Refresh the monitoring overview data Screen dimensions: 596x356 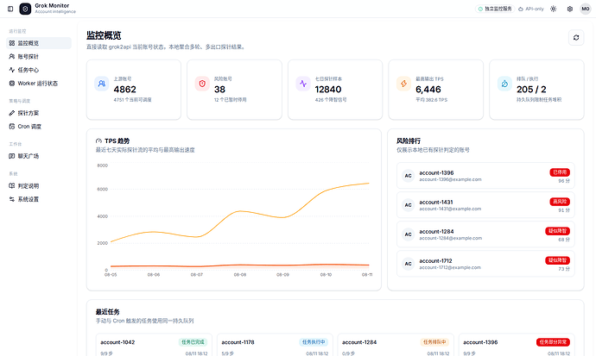[x=576, y=38]
